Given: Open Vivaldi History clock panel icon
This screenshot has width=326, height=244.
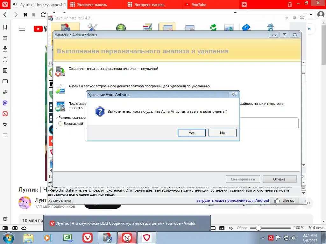Looking at the screenshot, I should [x=5, y=60].
